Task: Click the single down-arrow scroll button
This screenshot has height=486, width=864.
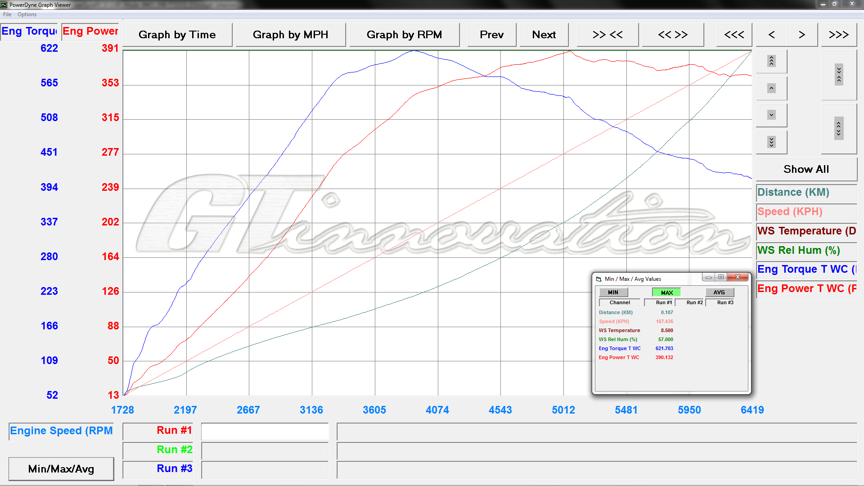Action: click(771, 115)
